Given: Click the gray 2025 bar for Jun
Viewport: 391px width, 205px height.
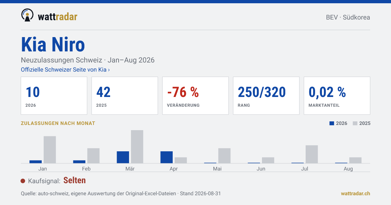Looking at the screenshot, I should coord(268,160).
